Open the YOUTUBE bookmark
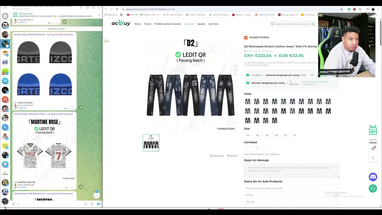Screen dimensions: 382x215 (132, 15)
